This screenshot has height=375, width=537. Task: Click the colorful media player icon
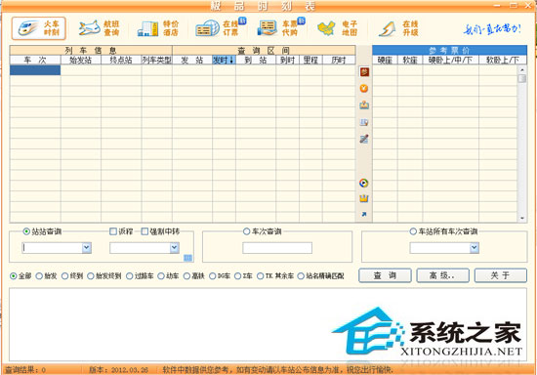click(x=364, y=183)
